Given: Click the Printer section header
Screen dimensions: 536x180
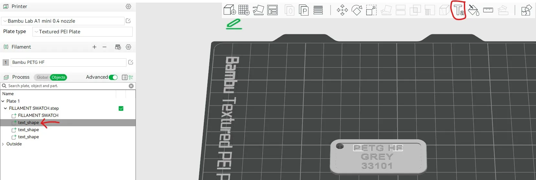Looking at the screenshot, I should coord(19,6).
